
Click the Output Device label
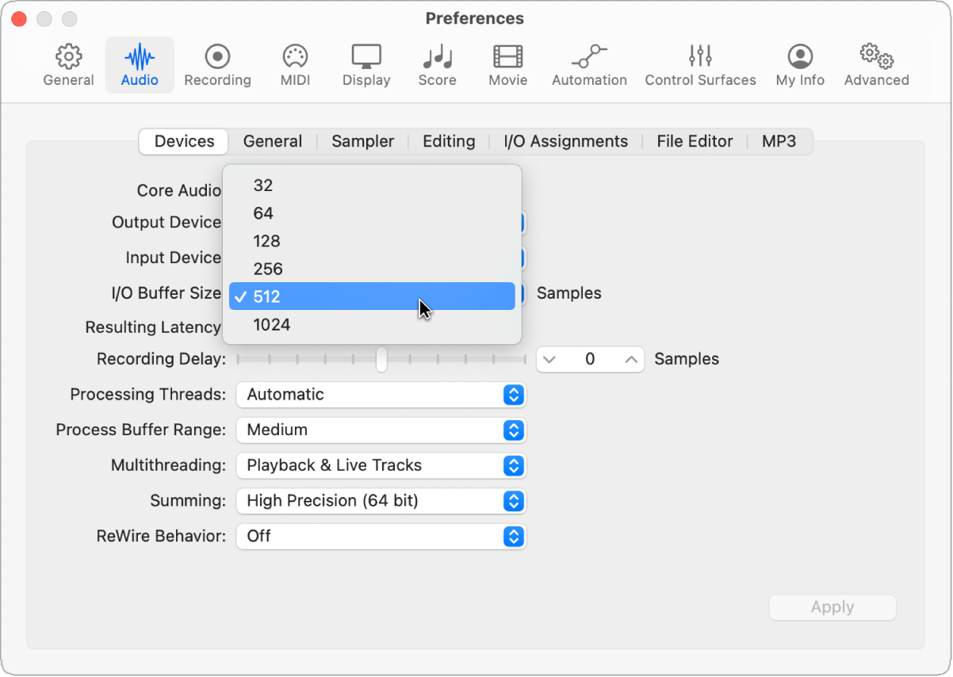tap(166, 222)
